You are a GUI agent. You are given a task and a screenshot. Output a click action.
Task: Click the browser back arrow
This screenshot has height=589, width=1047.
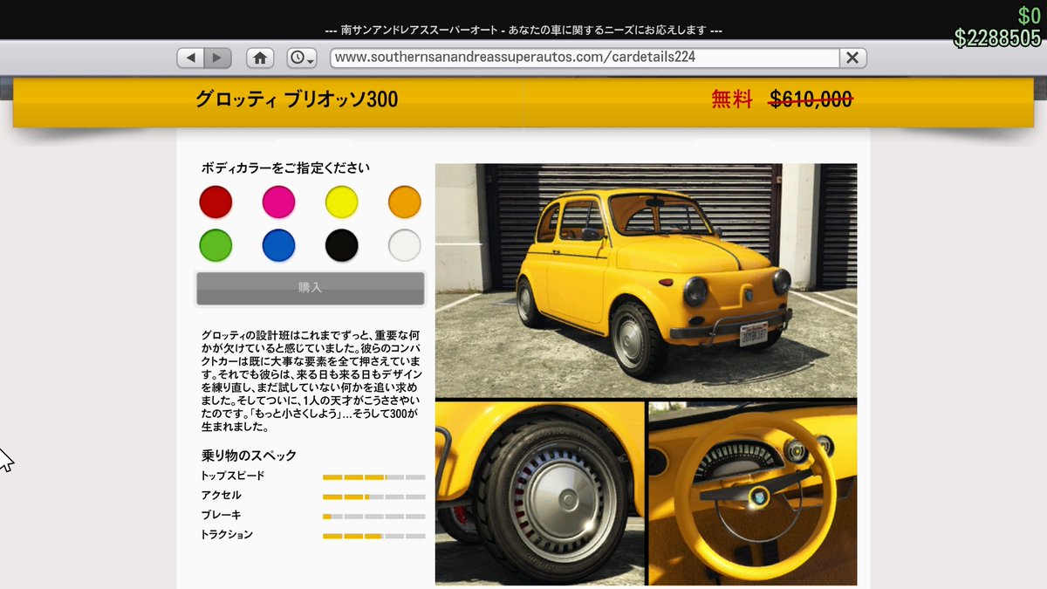pyautogui.click(x=190, y=58)
